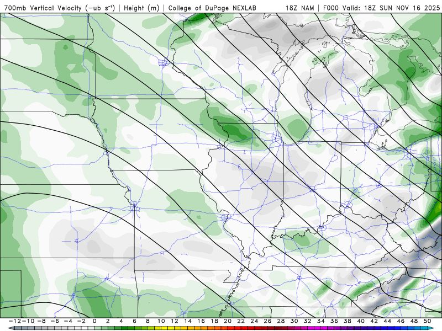Click the 32 tick label on color scale

pyautogui.click(x=308, y=321)
